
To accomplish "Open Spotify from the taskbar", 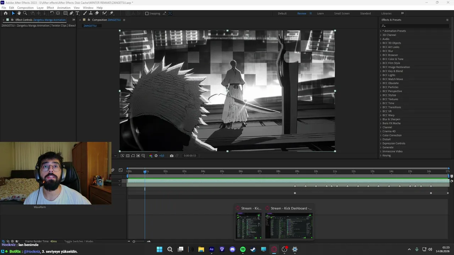I will [243, 249].
